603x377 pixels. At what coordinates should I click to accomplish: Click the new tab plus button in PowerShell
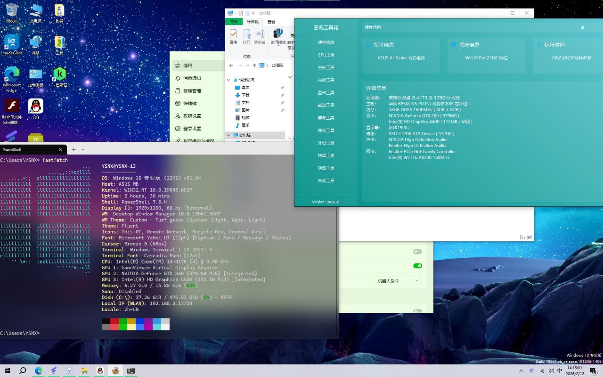coord(73,149)
